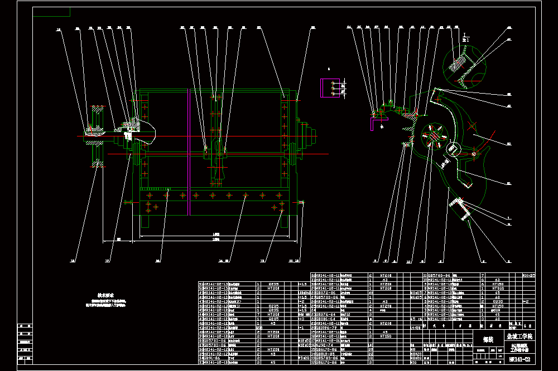
Task: Select the magenta rectangle detail with three bolts
Action: 330,88
